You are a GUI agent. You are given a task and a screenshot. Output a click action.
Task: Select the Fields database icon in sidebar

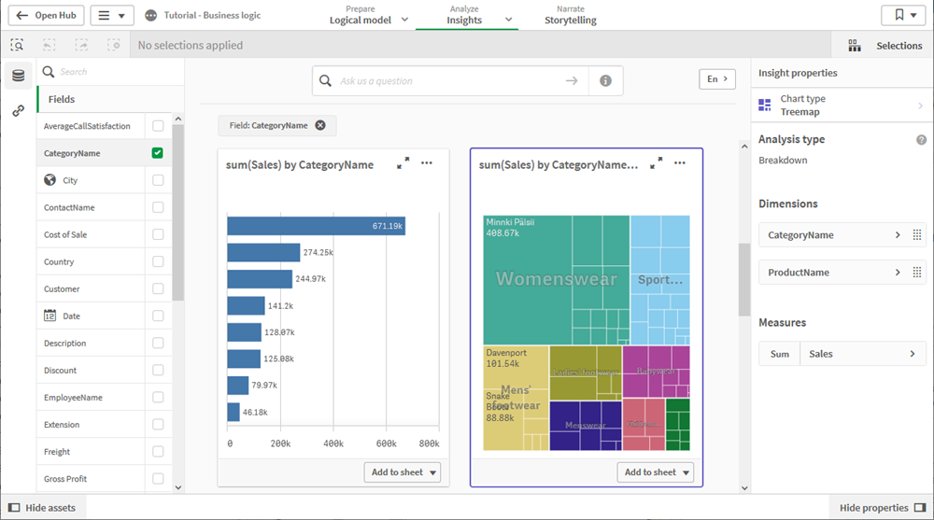[x=18, y=76]
